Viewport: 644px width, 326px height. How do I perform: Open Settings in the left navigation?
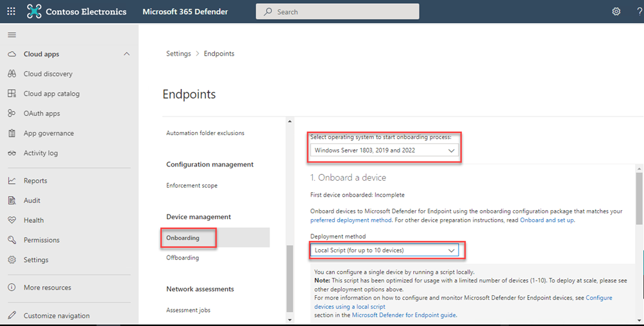[x=36, y=259]
